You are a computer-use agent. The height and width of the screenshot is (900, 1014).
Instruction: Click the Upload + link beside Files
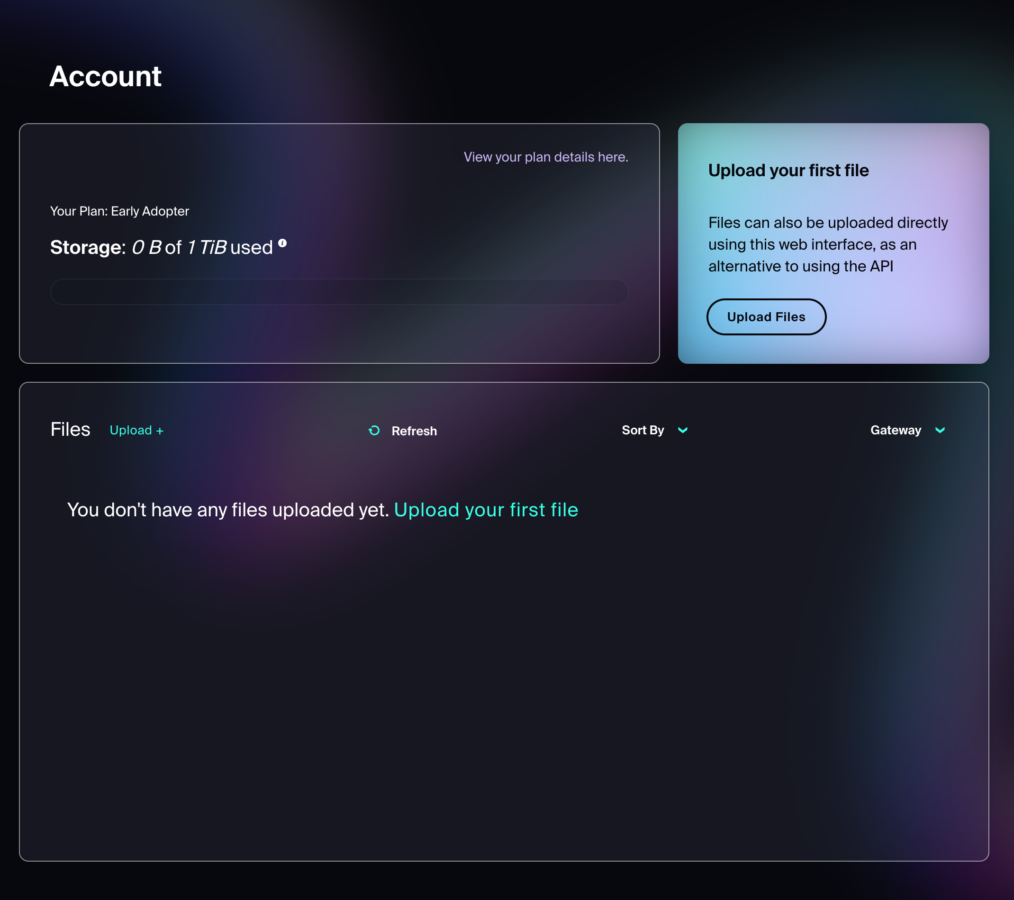pyautogui.click(x=136, y=431)
